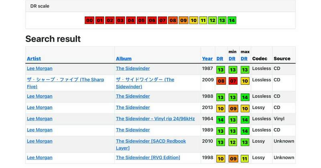Viewport: 321px width, 168px height.
Task: Open Lee Morgan artist link for 1987 entry
Action: tap(39, 68)
